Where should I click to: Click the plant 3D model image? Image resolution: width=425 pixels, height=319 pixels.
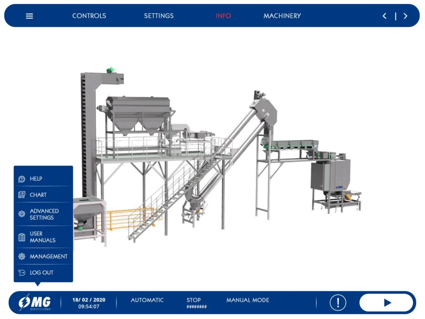217,157
